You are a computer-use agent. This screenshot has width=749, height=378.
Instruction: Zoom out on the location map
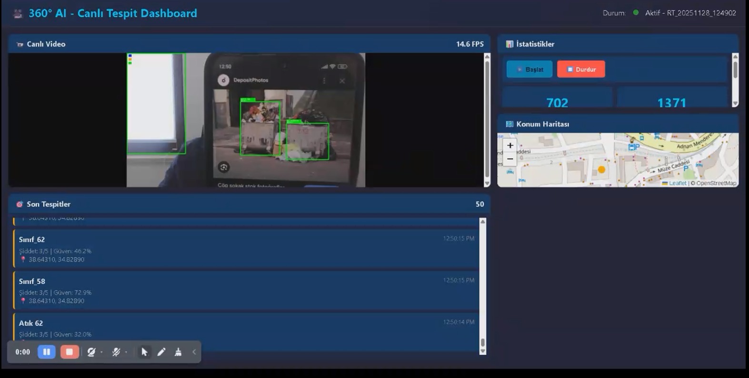click(510, 159)
